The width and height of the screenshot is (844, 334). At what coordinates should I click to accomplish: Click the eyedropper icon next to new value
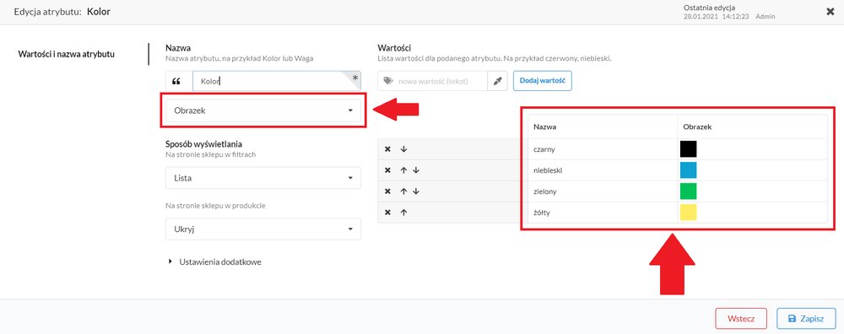[497, 81]
